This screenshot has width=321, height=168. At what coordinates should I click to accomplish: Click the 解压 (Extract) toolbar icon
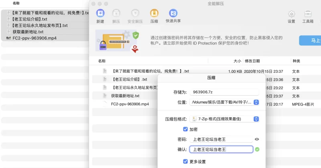click(116, 13)
